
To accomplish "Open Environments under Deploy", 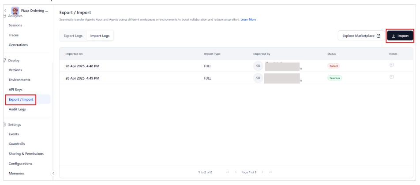I will 19,80.
